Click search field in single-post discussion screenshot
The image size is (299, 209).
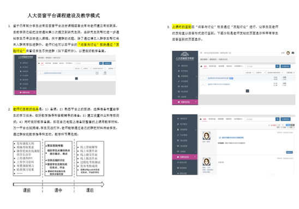[87, 63]
